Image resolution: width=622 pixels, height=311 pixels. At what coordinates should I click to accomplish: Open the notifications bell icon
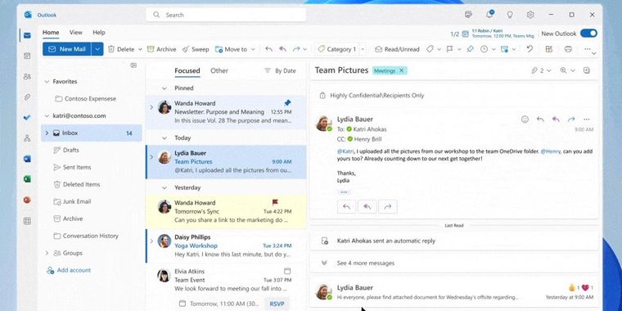click(x=489, y=15)
